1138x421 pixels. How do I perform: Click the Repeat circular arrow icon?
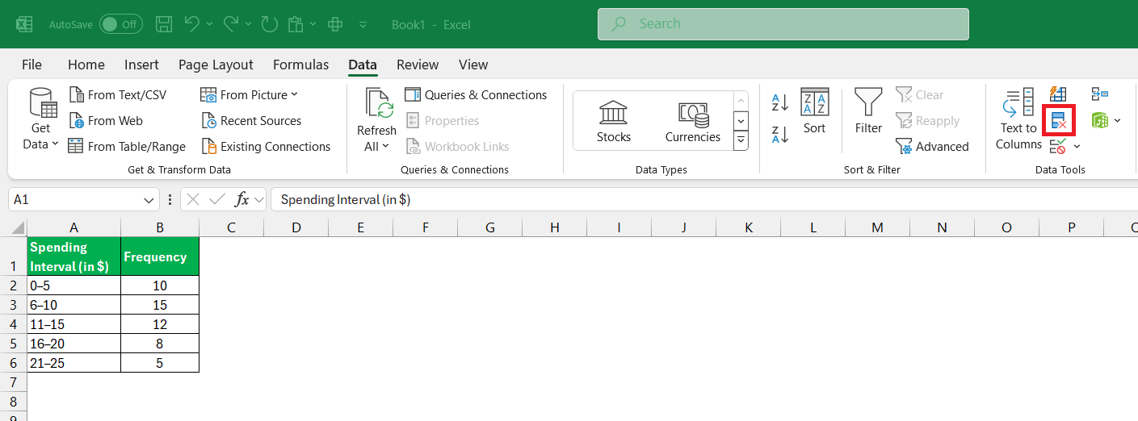tap(269, 24)
